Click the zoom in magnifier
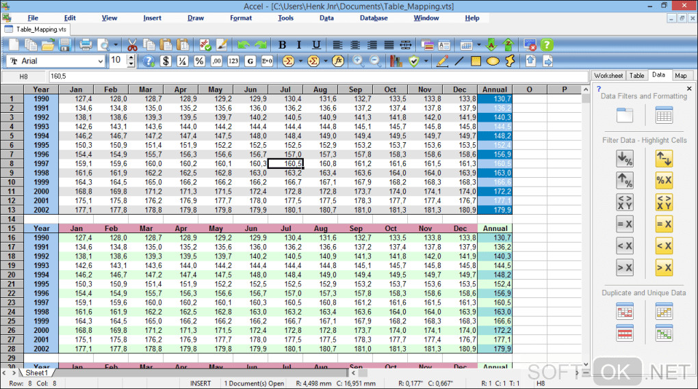Image resolution: width=698 pixels, height=389 pixels. pyautogui.click(x=357, y=62)
